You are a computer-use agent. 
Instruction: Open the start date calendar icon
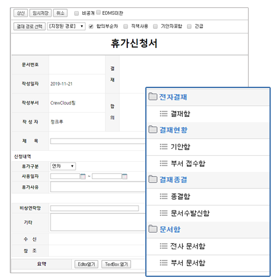[83, 176]
